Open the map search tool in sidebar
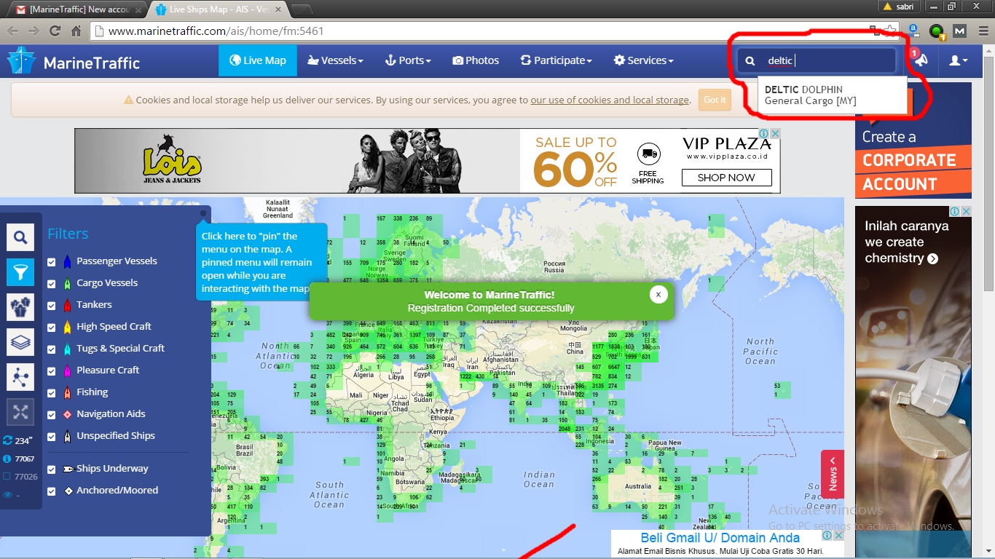 [x=20, y=237]
